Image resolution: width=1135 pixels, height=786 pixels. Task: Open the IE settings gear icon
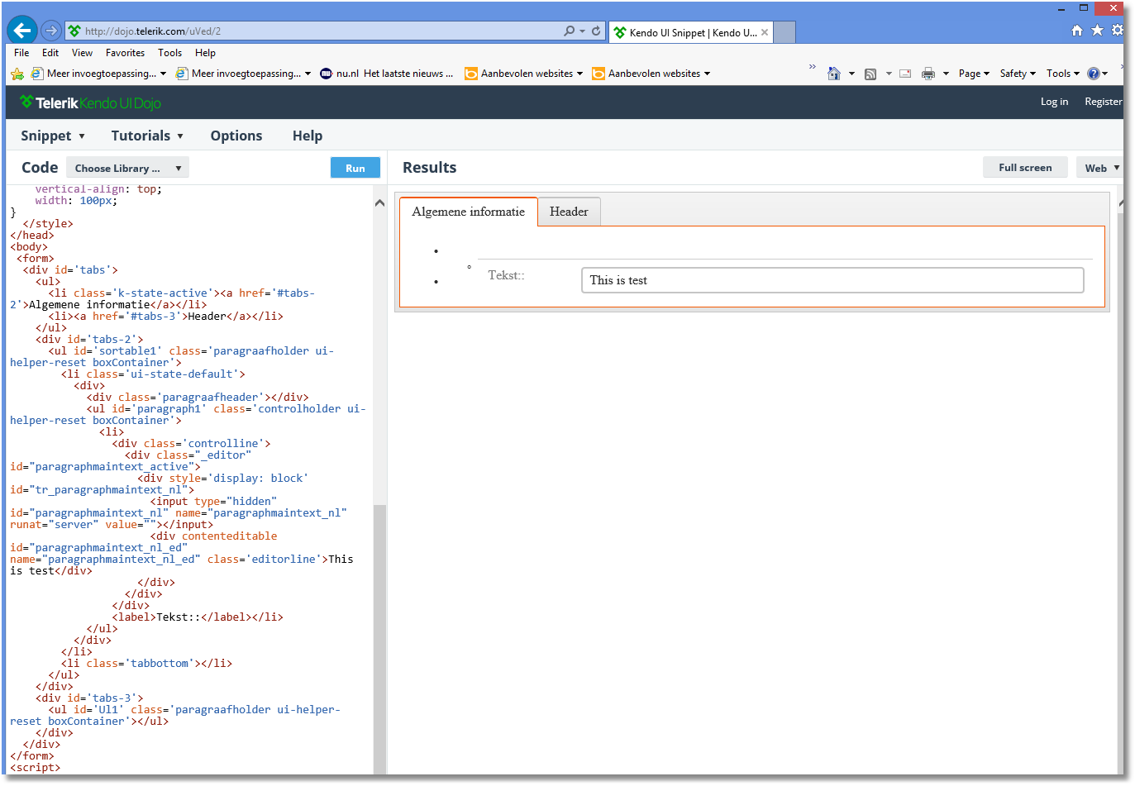[x=1117, y=31]
